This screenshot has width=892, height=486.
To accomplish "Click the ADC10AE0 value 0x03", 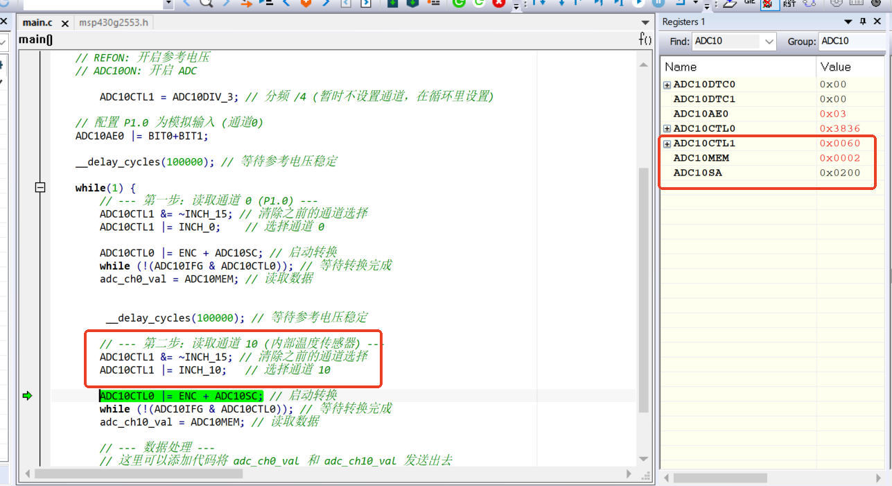I will 833,114.
